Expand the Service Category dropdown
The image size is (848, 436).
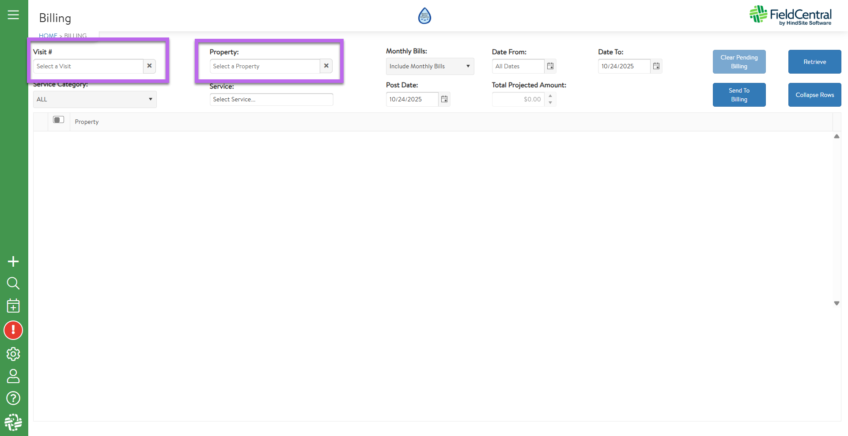click(150, 99)
